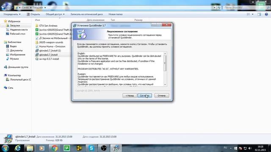Click the Назад button in installer
Screen dimensions: 271x152
[x=130, y=95]
